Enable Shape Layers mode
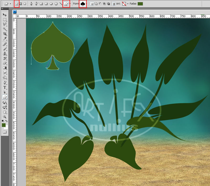The height and width of the screenshot is (186, 210). pos(17,4)
